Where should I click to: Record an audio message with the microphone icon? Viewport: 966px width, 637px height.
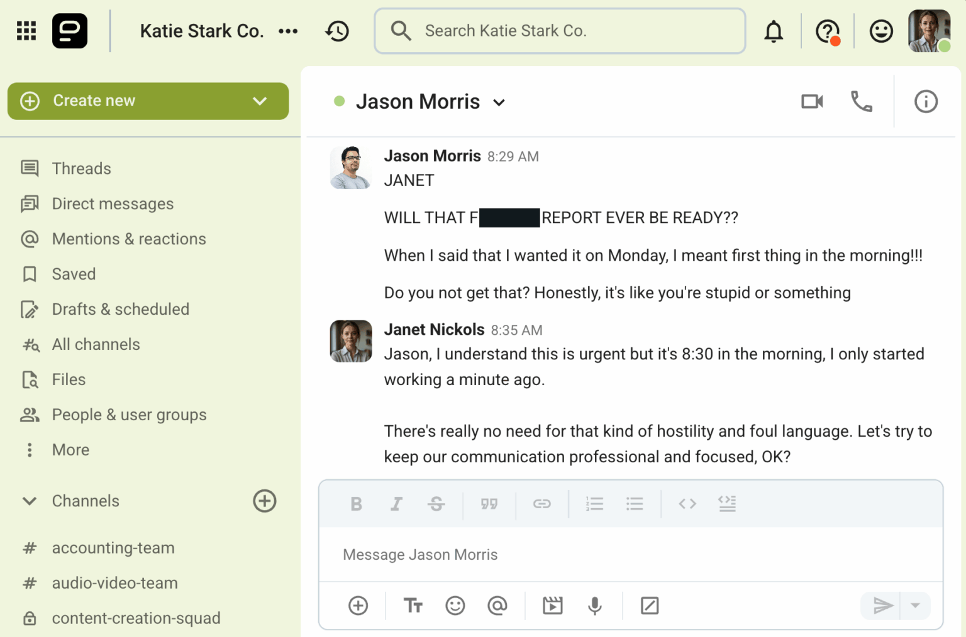point(594,605)
